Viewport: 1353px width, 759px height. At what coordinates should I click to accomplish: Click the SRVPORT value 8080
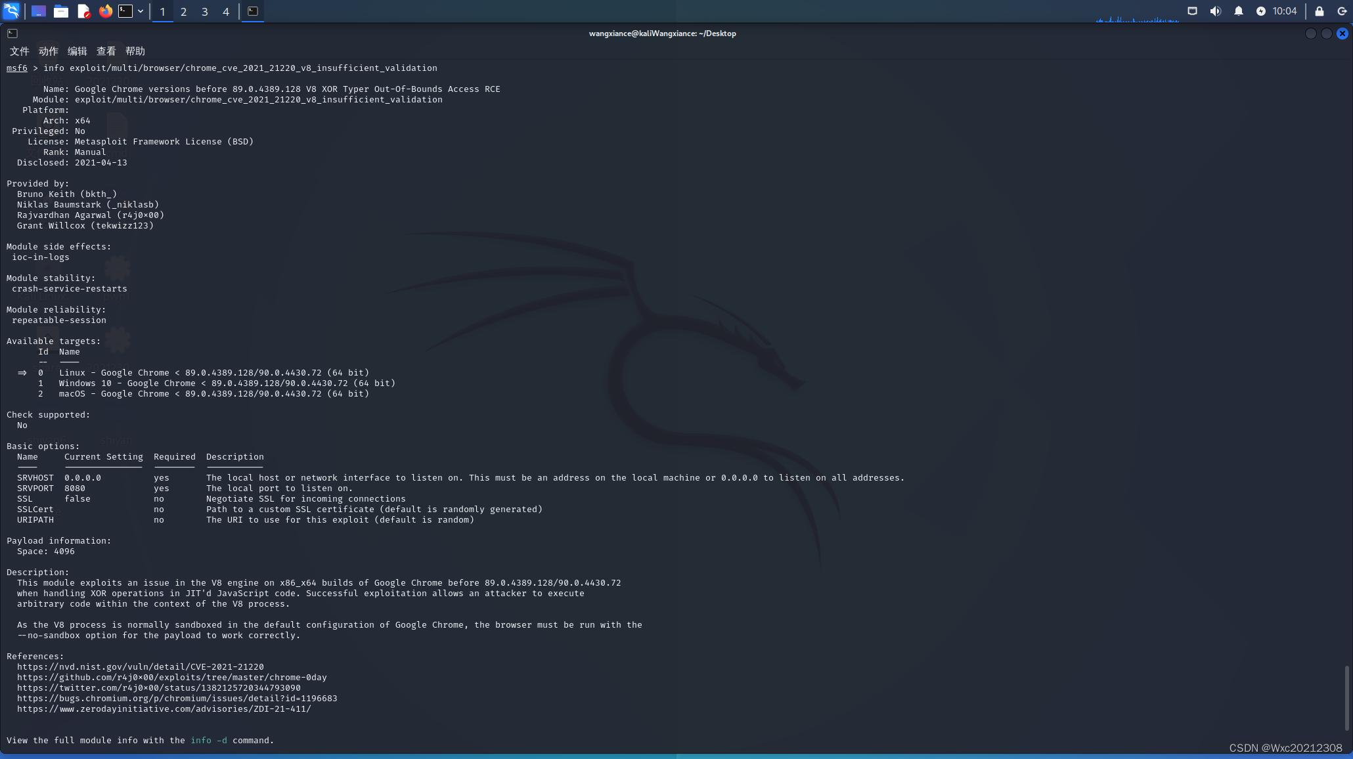tap(75, 488)
